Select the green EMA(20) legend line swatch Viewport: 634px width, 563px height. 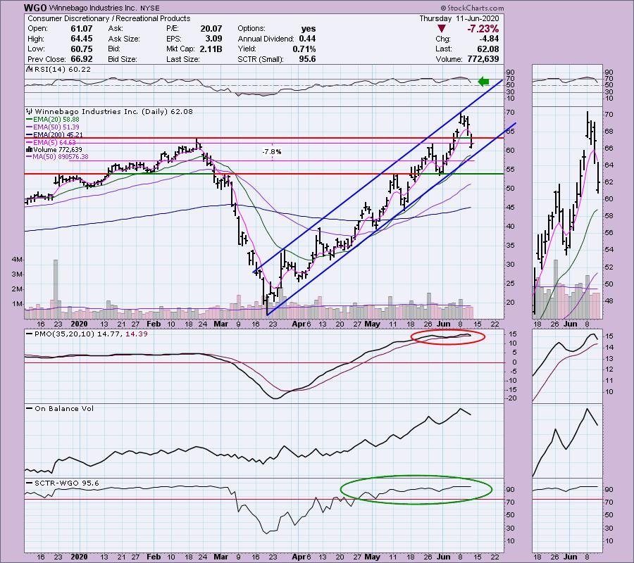point(30,120)
